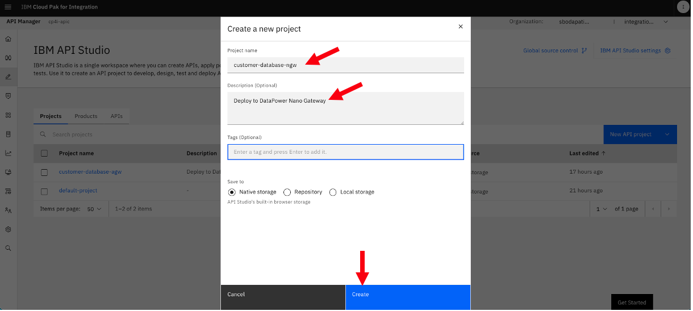Switch to the APIs tab
Viewport: 693px width, 311px height.
coord(116,116)
